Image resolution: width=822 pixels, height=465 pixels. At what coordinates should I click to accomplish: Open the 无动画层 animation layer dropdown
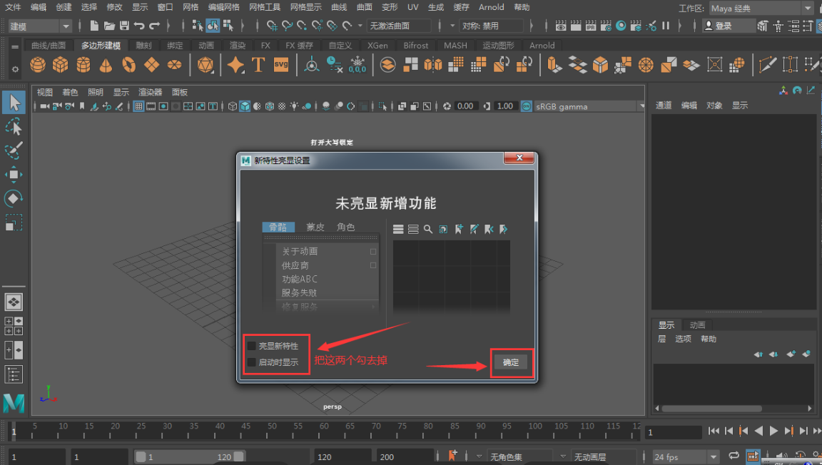click(604, 456)
